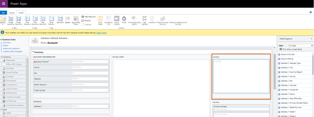Switch to the HOME tab

click(12, 13)
